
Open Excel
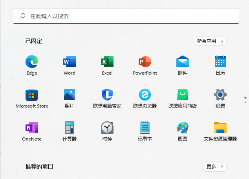tap(107, 65)
